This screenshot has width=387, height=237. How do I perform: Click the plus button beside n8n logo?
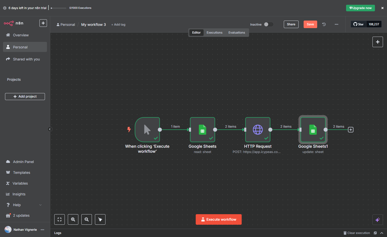click(43, 23)
